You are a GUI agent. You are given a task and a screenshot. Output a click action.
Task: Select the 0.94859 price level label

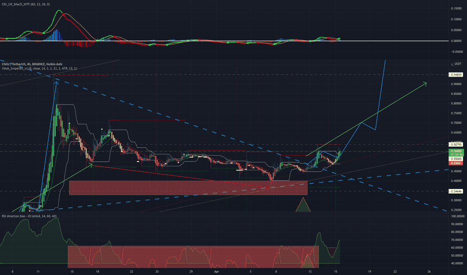pos(455,74)
